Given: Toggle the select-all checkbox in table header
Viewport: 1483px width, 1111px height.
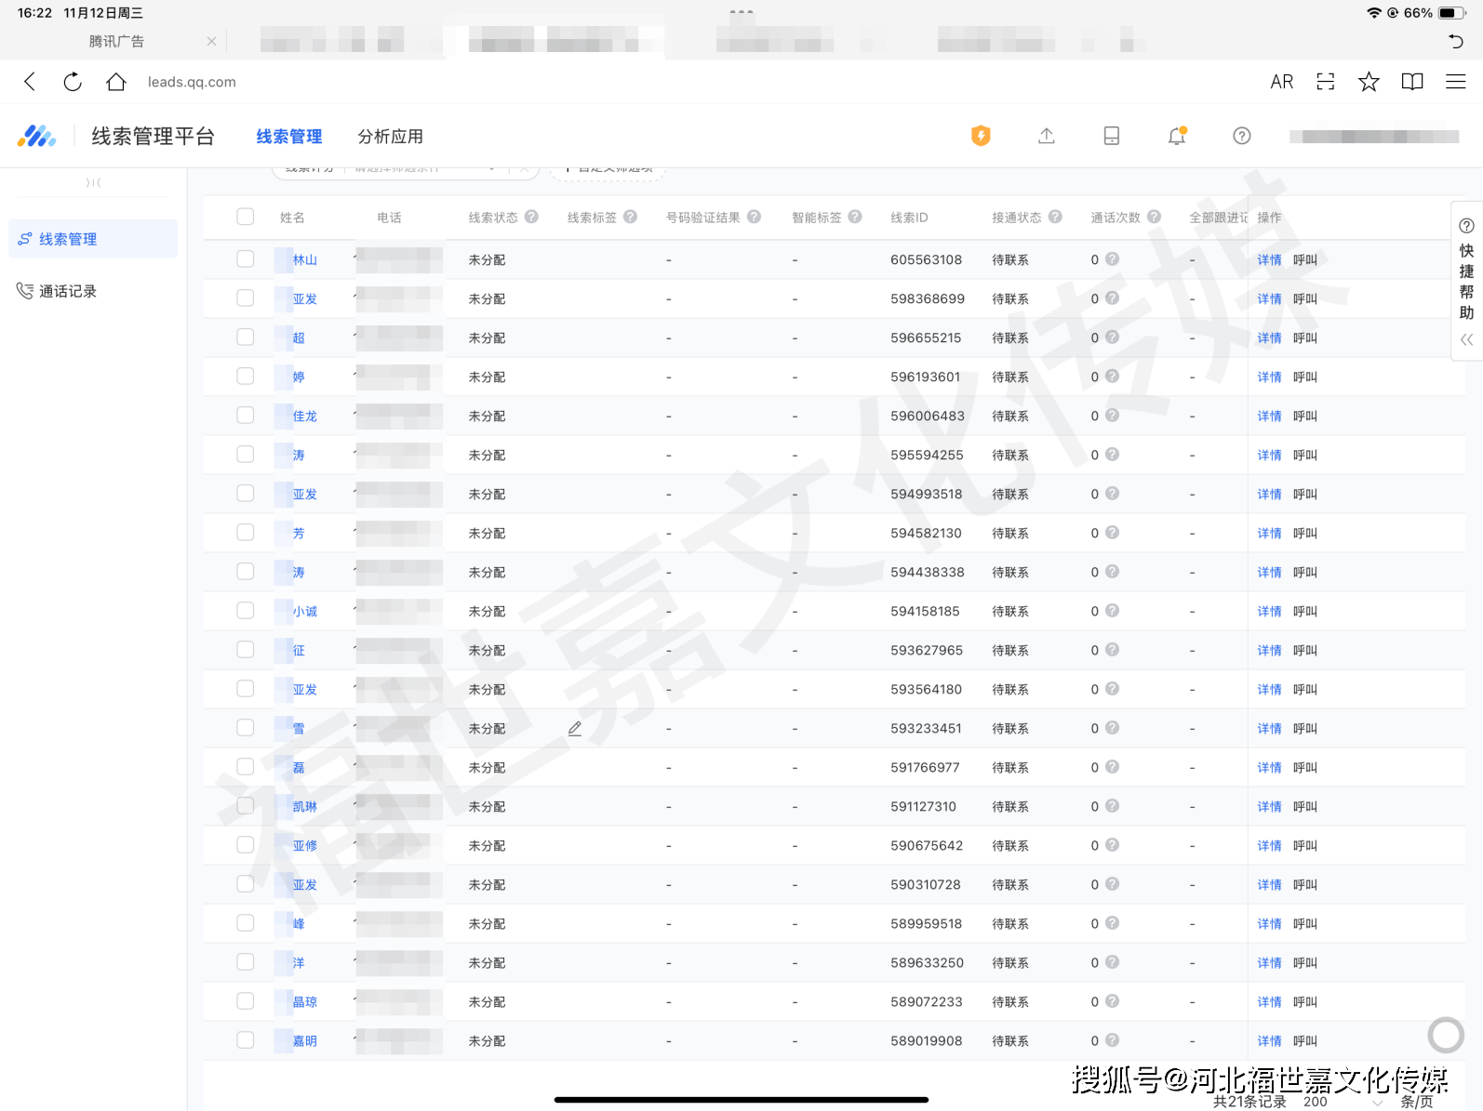Looking at the screenshot, I should pyautogui.click(x=246, y=217).
